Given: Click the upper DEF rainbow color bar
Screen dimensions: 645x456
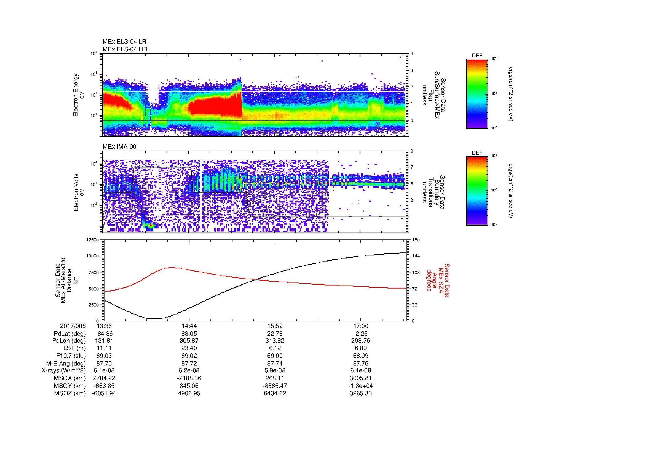Looking at the screenshot, I should [x=477, y=94].
